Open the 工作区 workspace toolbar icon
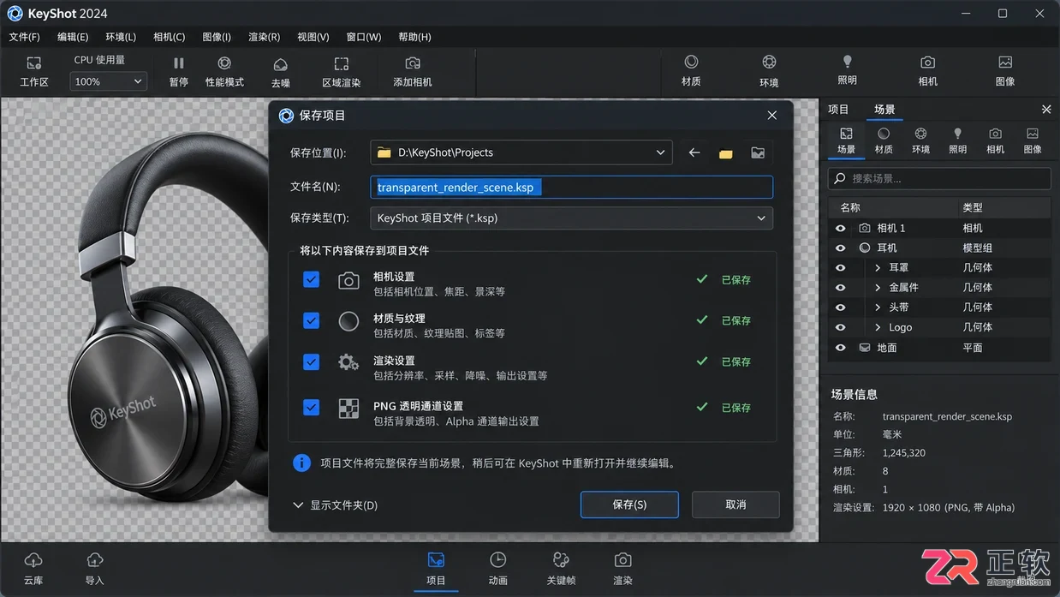This screenshot has height=597, width=1060. [34, 63]
